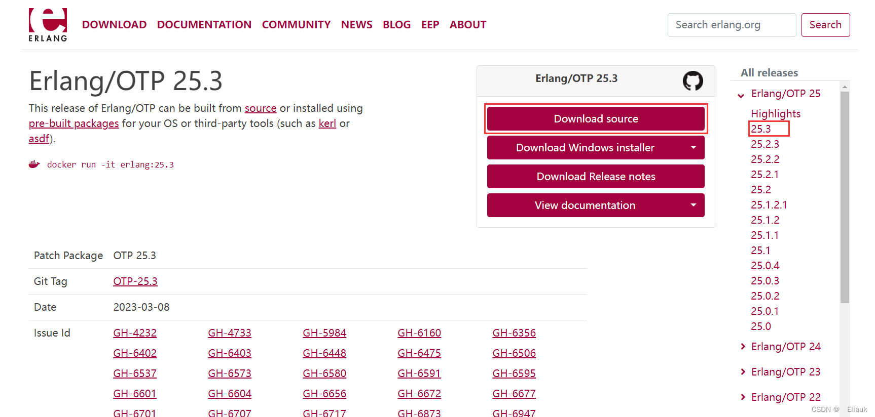Select release 25.2.1 in the sidebar

pyautogui.click(x=764, y=175)
